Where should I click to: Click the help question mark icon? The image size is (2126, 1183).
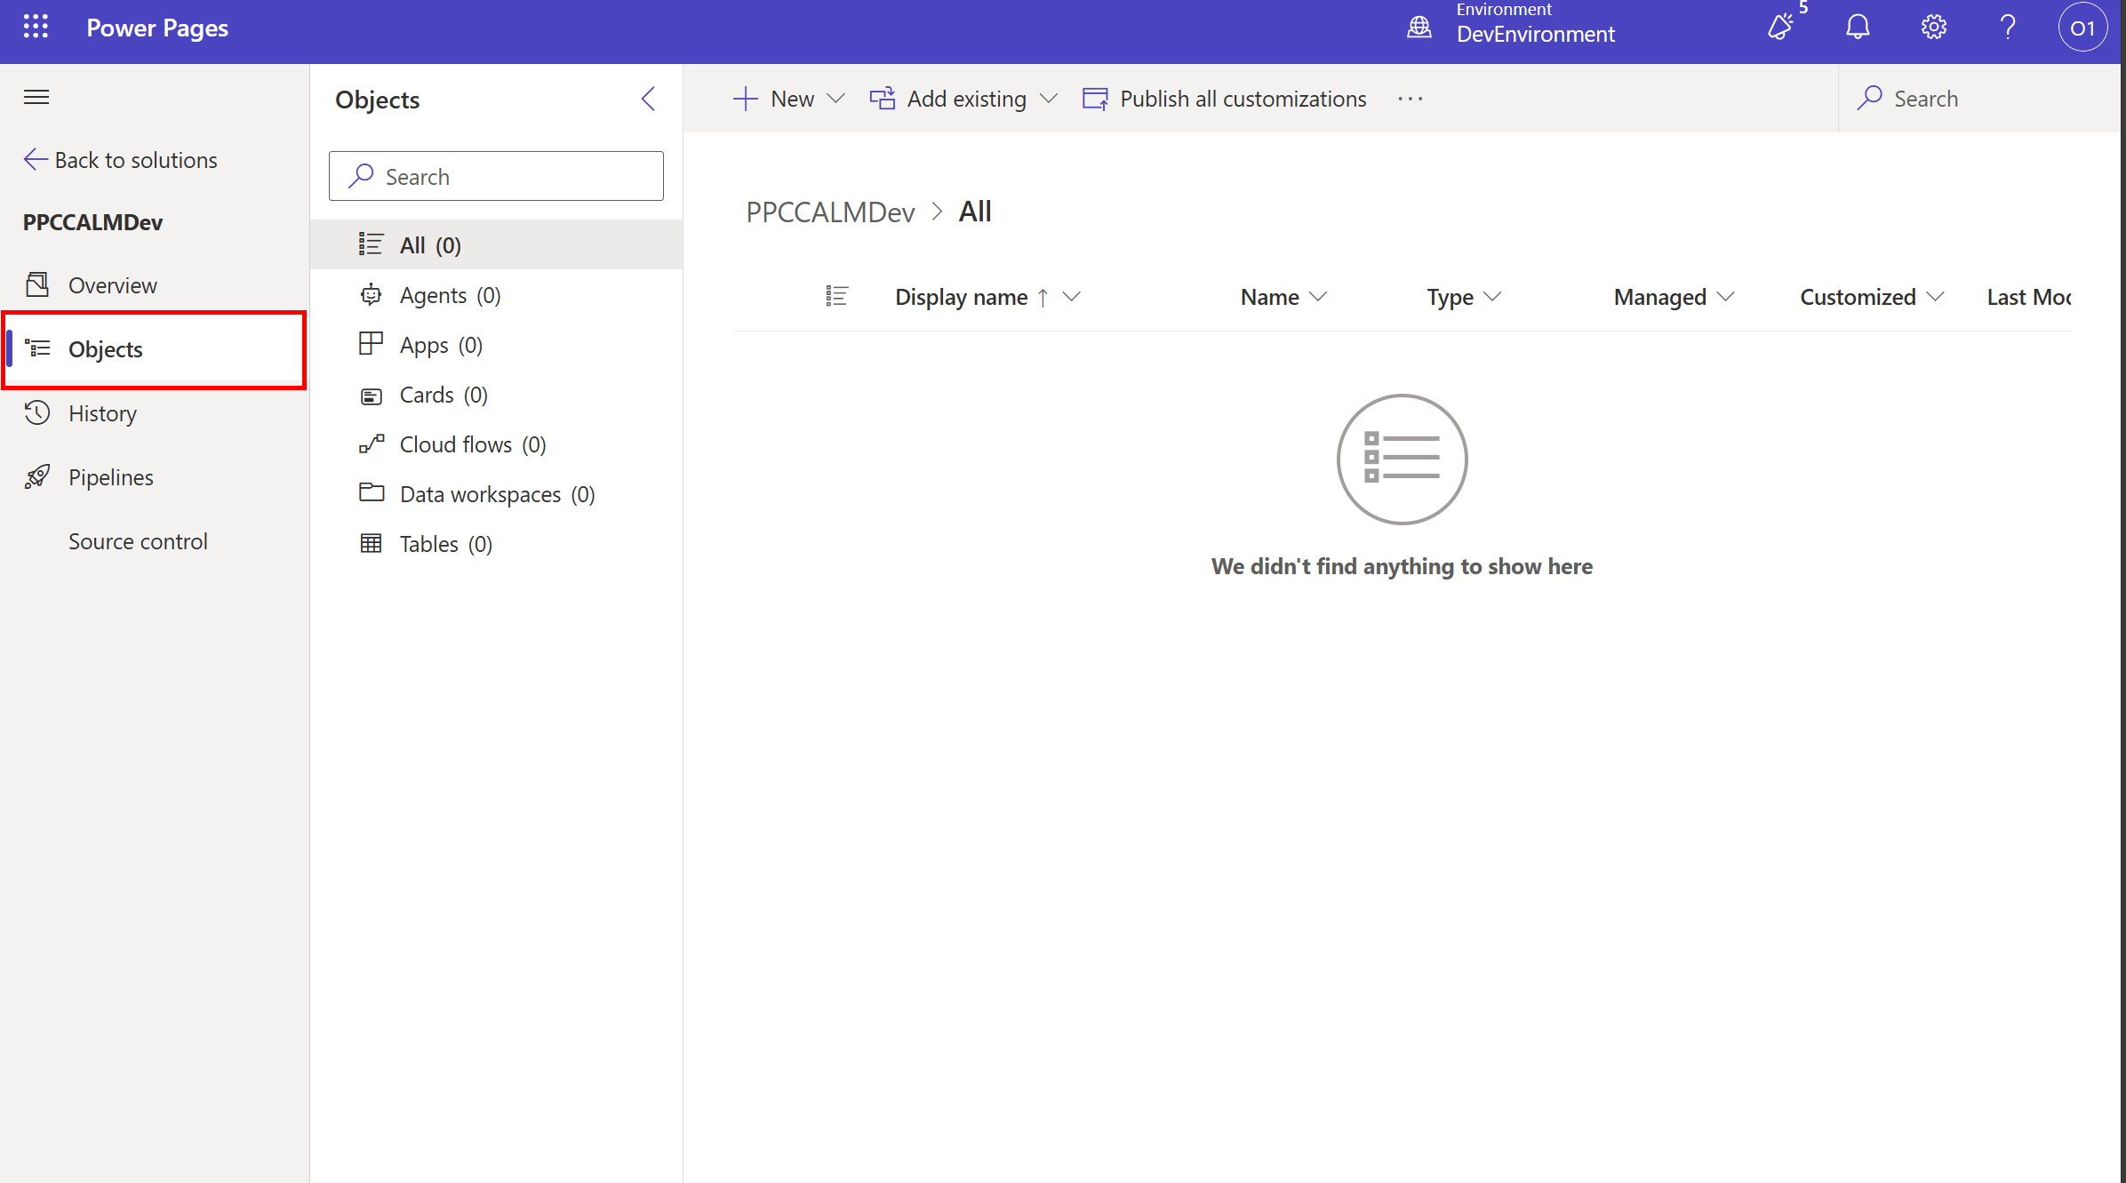click(2008, 28)
